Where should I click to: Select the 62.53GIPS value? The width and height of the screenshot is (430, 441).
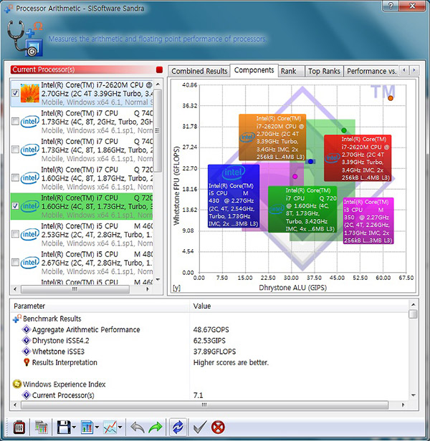[x=209, y=340]
